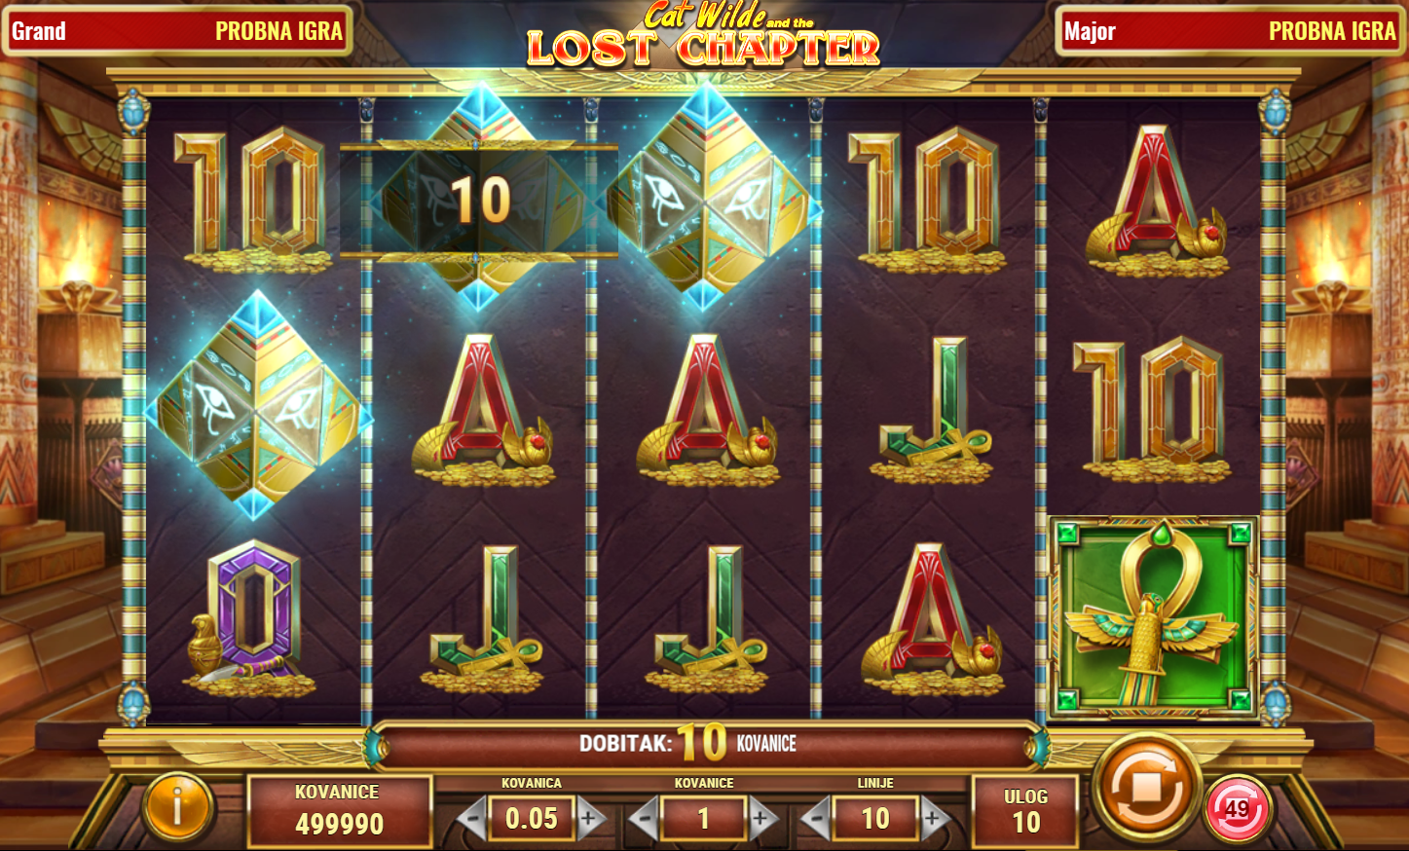Image resolution: width=1409 pixels, height=851 pixels.
Task: Click the red A symbol on reel five top
Action: coord(1156,203)
